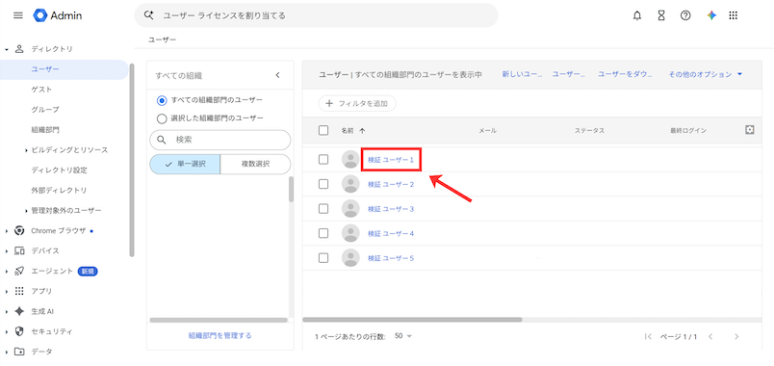Go to previous page of users

(x=710, y=337)
